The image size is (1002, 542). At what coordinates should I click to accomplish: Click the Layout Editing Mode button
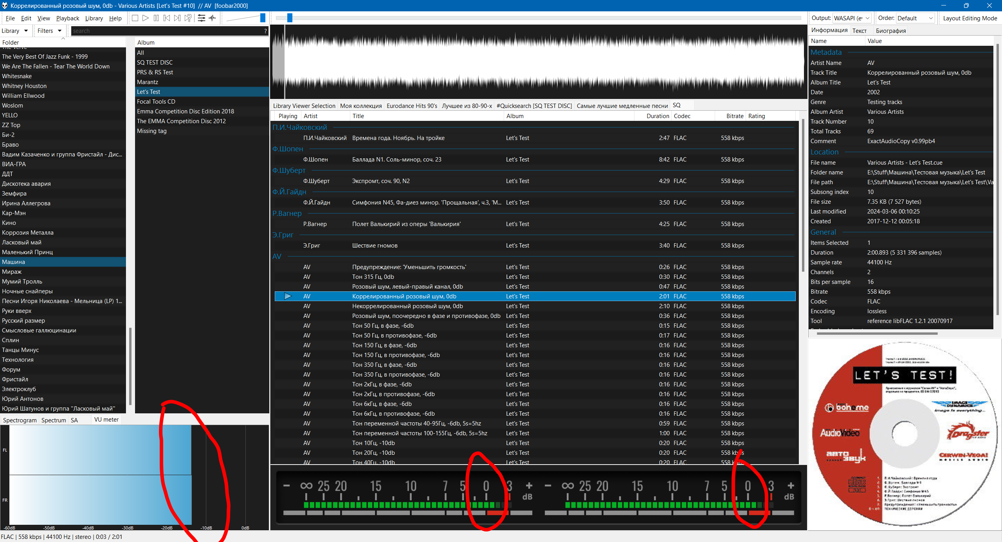pyautogui.click(x=970, y=18)
